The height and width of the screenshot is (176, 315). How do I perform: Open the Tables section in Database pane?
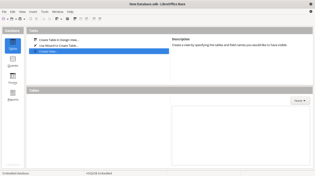pos(13,46)
